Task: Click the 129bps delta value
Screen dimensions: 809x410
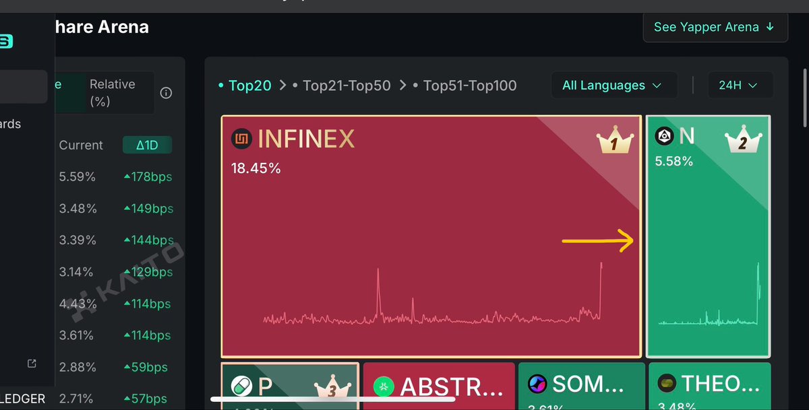Action: click(x=148, y=272)
